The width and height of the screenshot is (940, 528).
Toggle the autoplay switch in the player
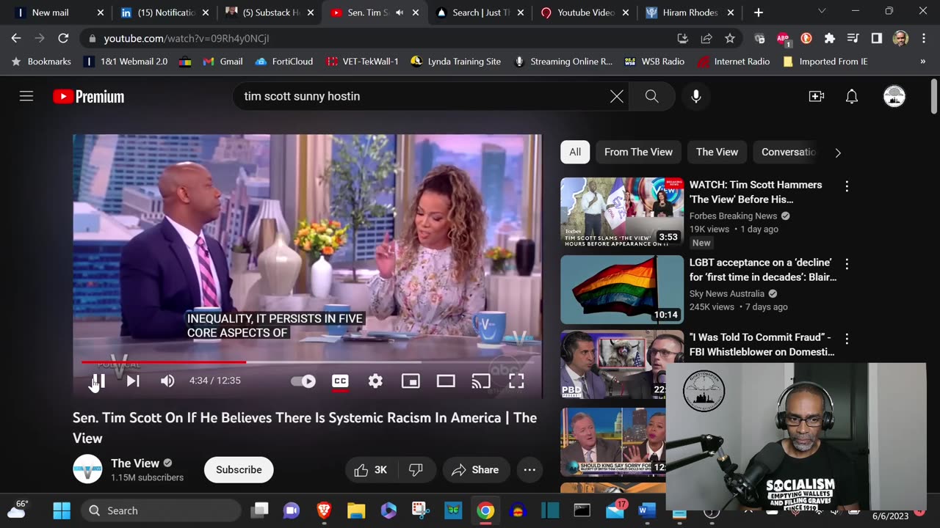(x=303, y=381)
